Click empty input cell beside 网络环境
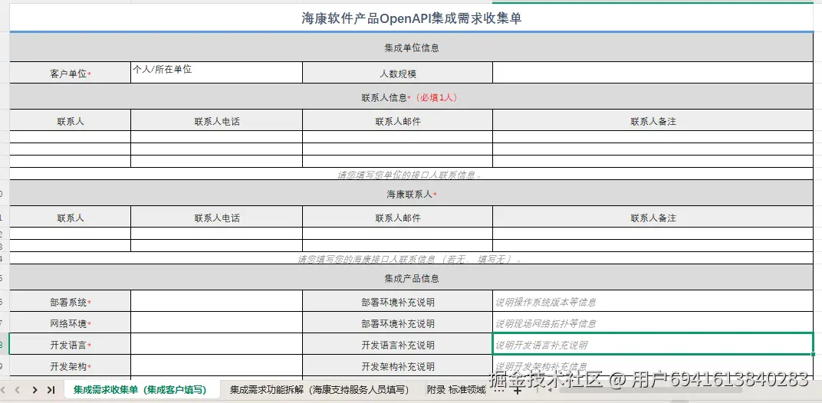Image resolution: width=822 pixels, height=403 pixels. (x=216, y=323)
